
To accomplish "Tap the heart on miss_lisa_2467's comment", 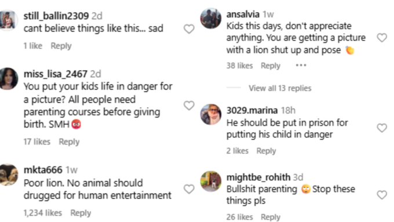I will [189, 105].
